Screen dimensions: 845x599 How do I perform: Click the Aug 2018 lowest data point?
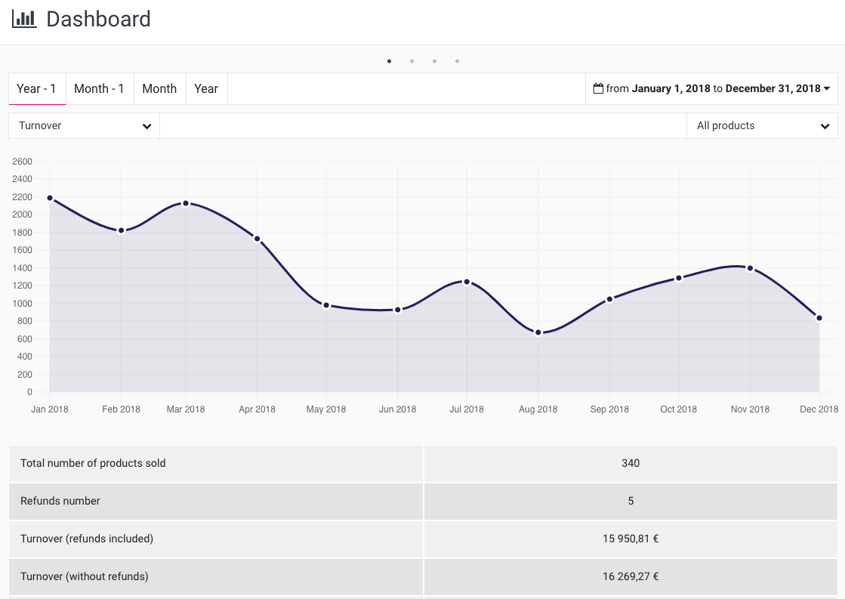coord(538,332)
